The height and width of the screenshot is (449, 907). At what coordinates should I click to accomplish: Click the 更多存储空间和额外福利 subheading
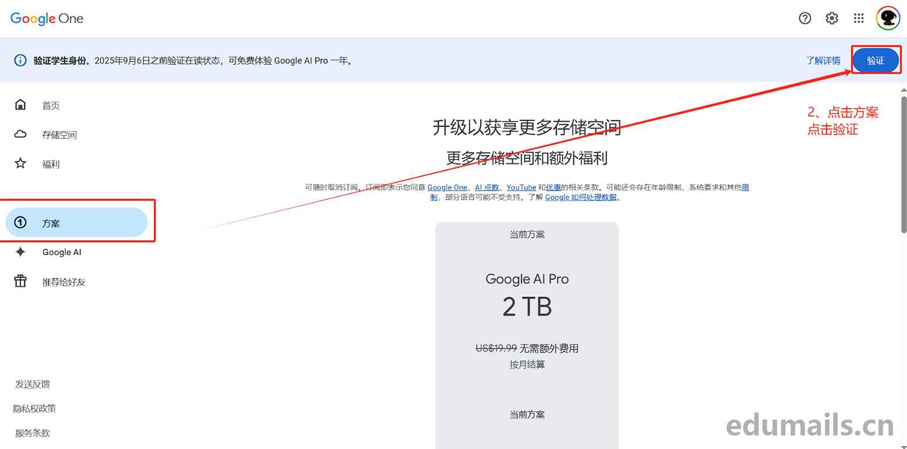coord(527,158)
